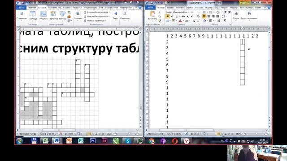Open Links (Ссылки) group in left window
The width and height of the screenshot is (287, 161).
[x=78, y=16]
